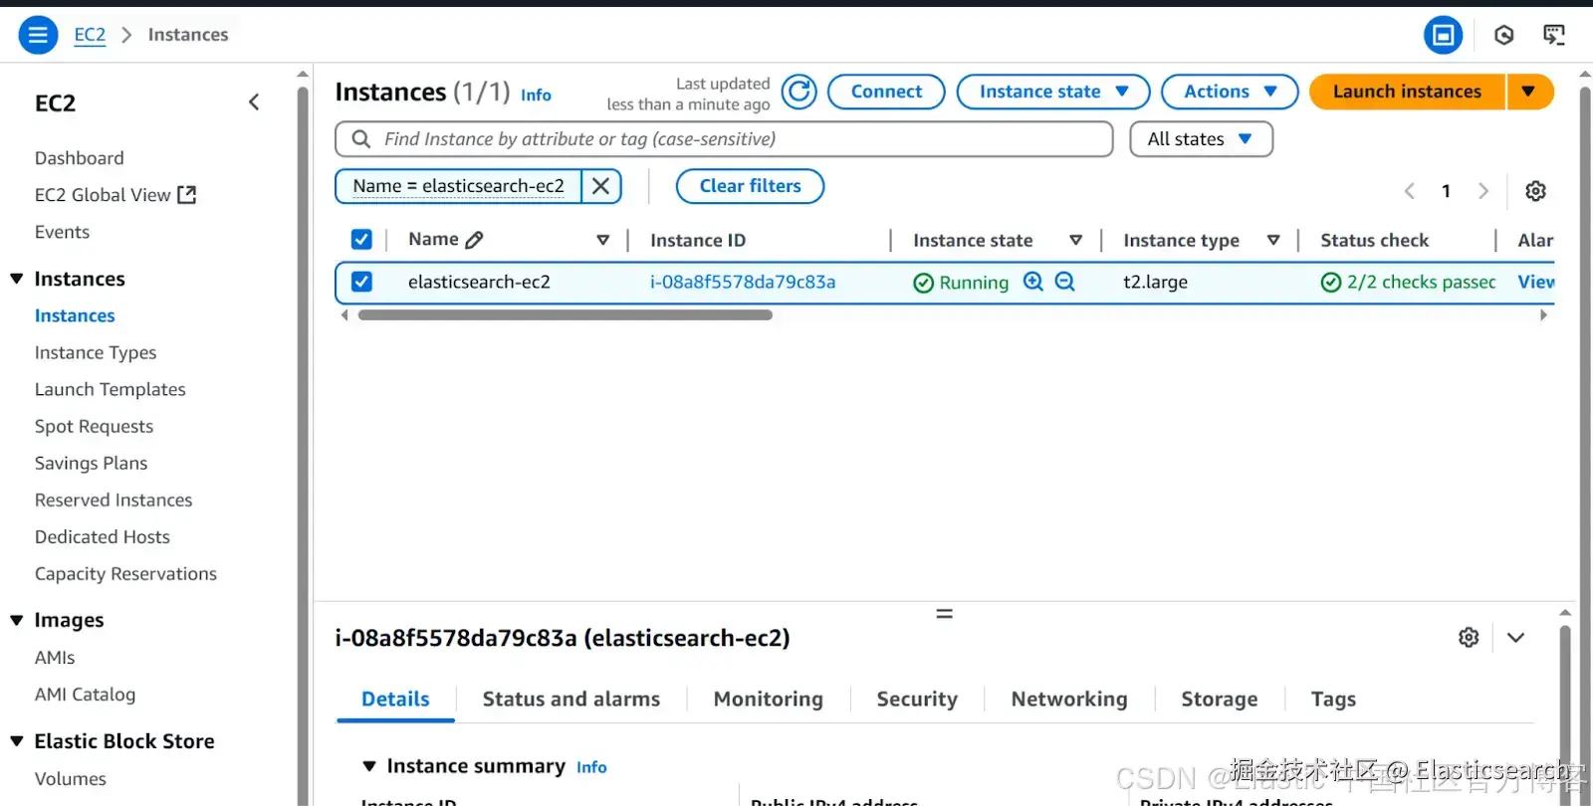Edit the Name column with pencil icon
The height and width of the screenshot is (806, 1593).
474,240
